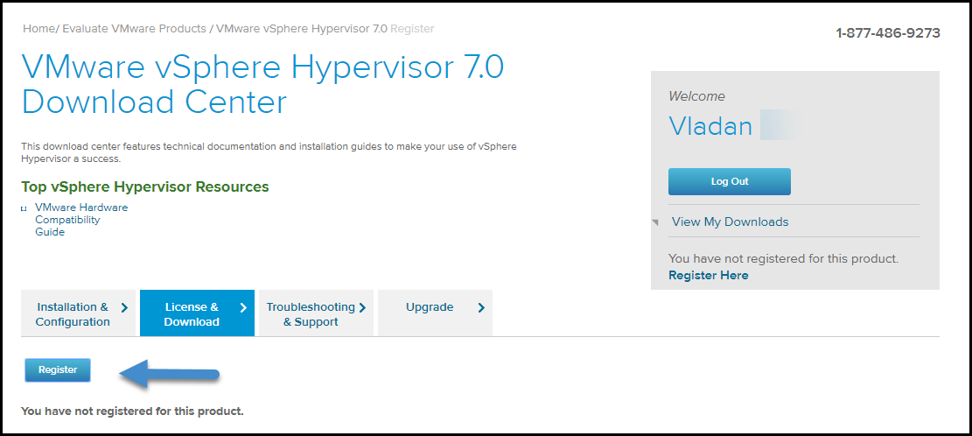972x436 pixels.
Task: Click chevron on Troubleshooting & Support tab
Action: coord(362,307)
